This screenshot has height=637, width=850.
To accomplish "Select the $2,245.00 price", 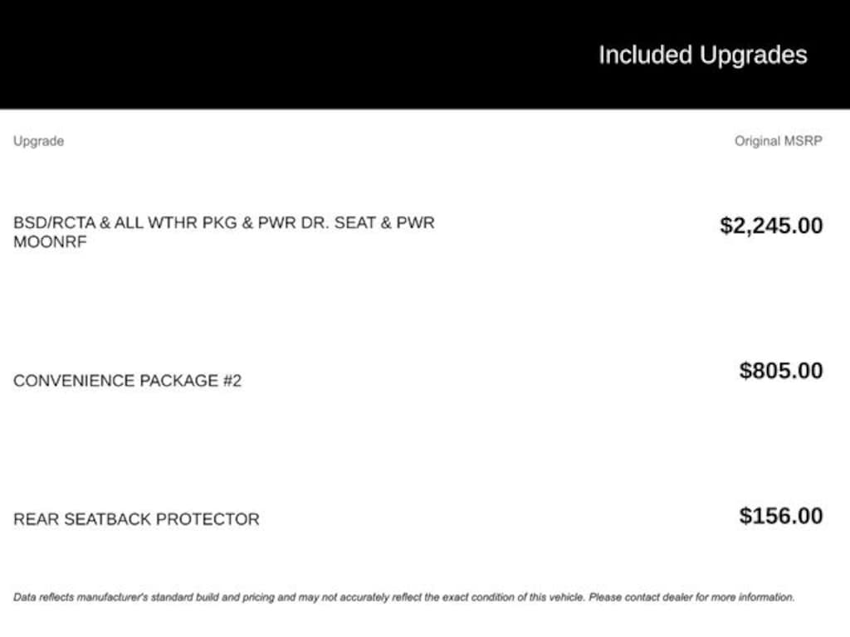I will click(x=771, y=226).
